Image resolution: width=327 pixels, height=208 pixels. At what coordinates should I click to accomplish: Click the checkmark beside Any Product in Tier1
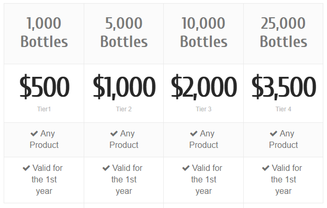[34, 133]
